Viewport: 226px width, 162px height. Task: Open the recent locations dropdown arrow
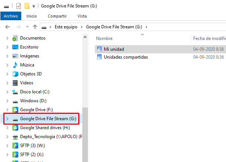[x=27, y=27]
